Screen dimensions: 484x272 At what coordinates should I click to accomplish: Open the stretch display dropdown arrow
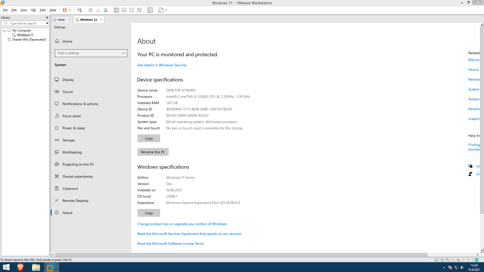tap(166, 10)
